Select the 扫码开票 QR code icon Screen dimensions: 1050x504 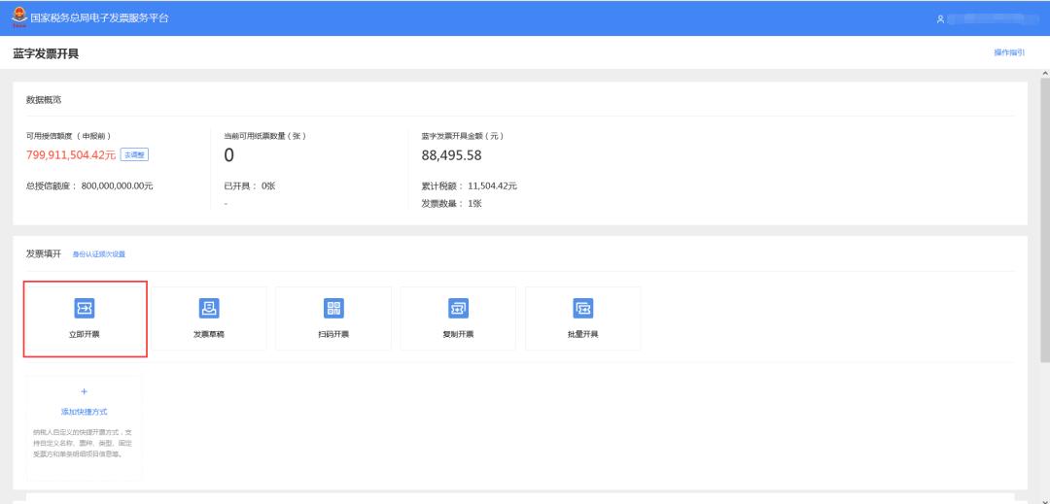[x=333, y=309]
